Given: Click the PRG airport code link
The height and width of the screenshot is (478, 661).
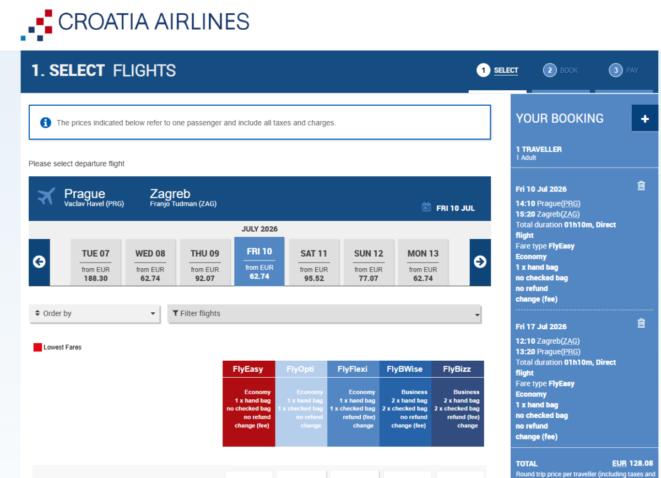Looking at the screenshot, I should coord(571,204).
